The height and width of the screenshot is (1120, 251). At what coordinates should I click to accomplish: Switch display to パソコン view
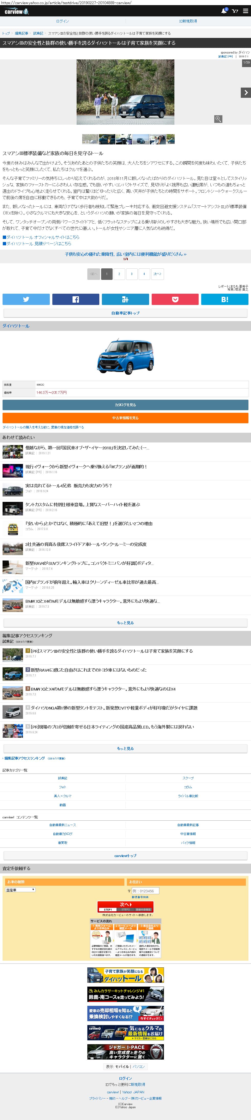[139, 1066]
